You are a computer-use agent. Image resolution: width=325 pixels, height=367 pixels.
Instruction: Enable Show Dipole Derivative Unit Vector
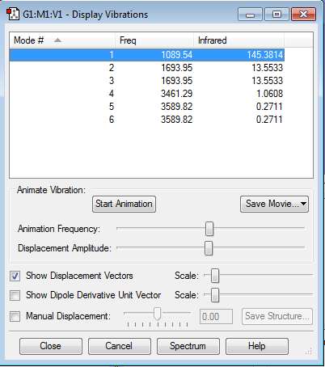(15, 295)
